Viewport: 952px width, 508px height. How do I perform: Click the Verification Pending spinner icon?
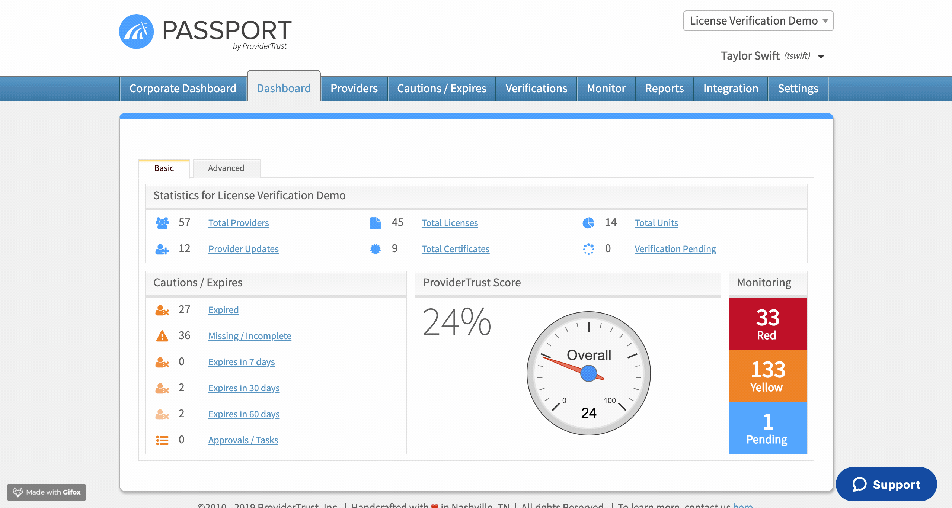click(588, 249)
